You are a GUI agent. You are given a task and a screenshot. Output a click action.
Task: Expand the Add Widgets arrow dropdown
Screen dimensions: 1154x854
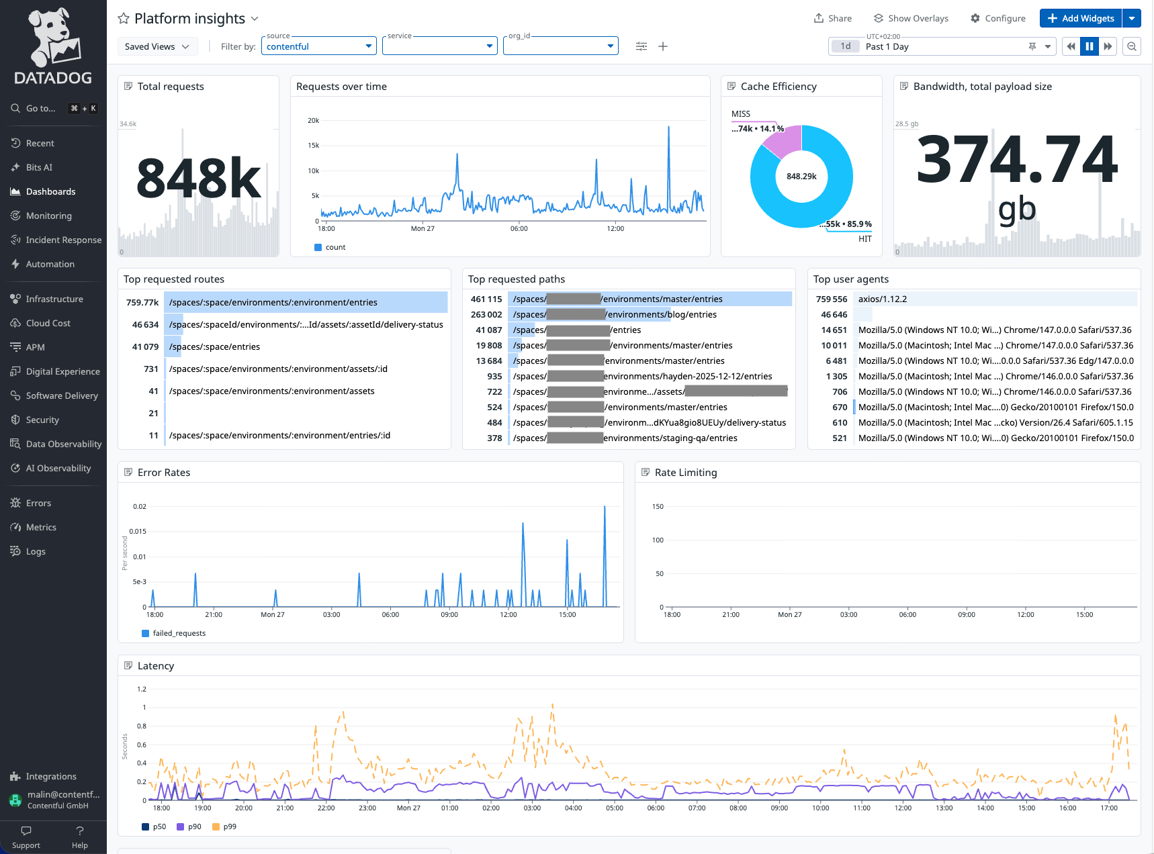pyautogui.click(x=1132, y=18)
